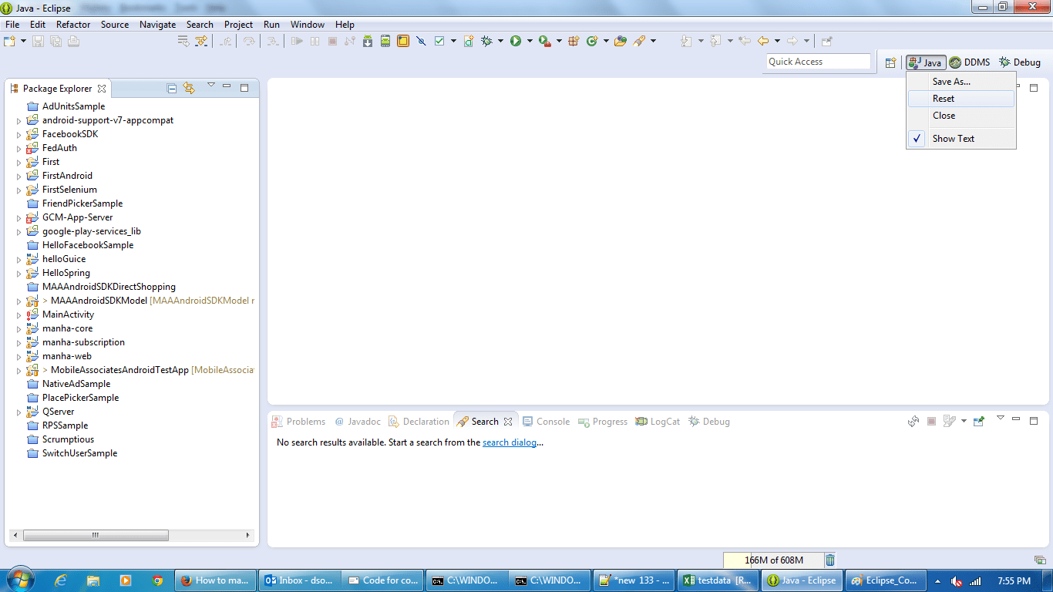Image resolution: width=1053 pixels, height=592 pixels.
Task: Open the Run button dropdown menu
Action: point(530,40)
